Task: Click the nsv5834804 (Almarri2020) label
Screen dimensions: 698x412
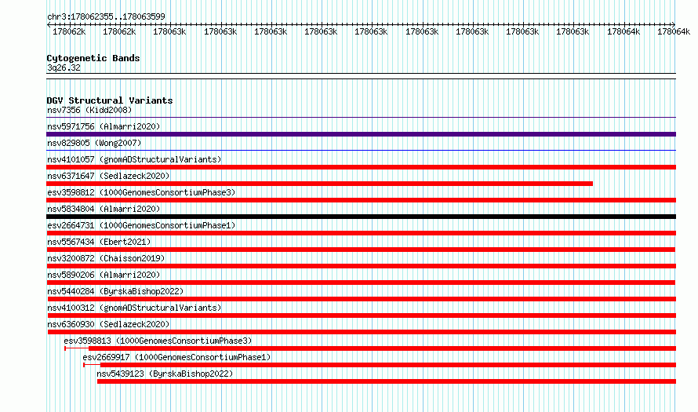Action: coord(104,209)
